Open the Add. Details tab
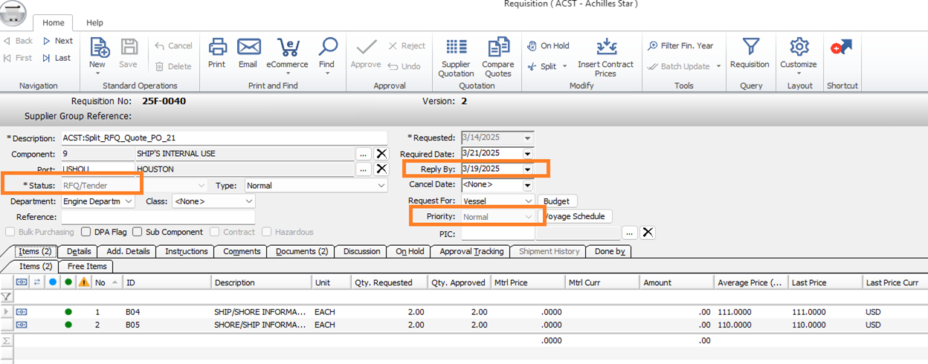The width and height of the screenshot is (928, 364). 128,252
